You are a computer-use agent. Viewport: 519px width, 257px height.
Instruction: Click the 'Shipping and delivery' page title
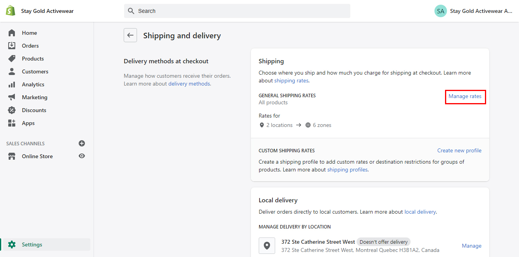point(182,36)
